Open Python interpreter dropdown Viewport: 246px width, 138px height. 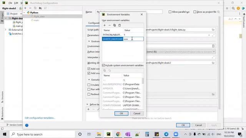click(x=214, y=52)
